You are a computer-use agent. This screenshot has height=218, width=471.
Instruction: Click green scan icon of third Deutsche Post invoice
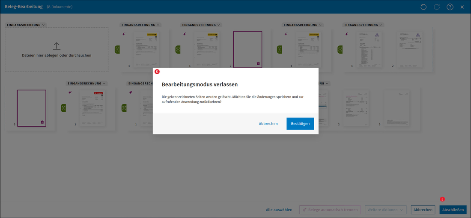point(279,49)
